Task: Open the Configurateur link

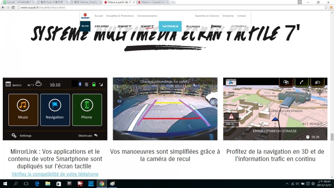Action: tap(239, 26)
